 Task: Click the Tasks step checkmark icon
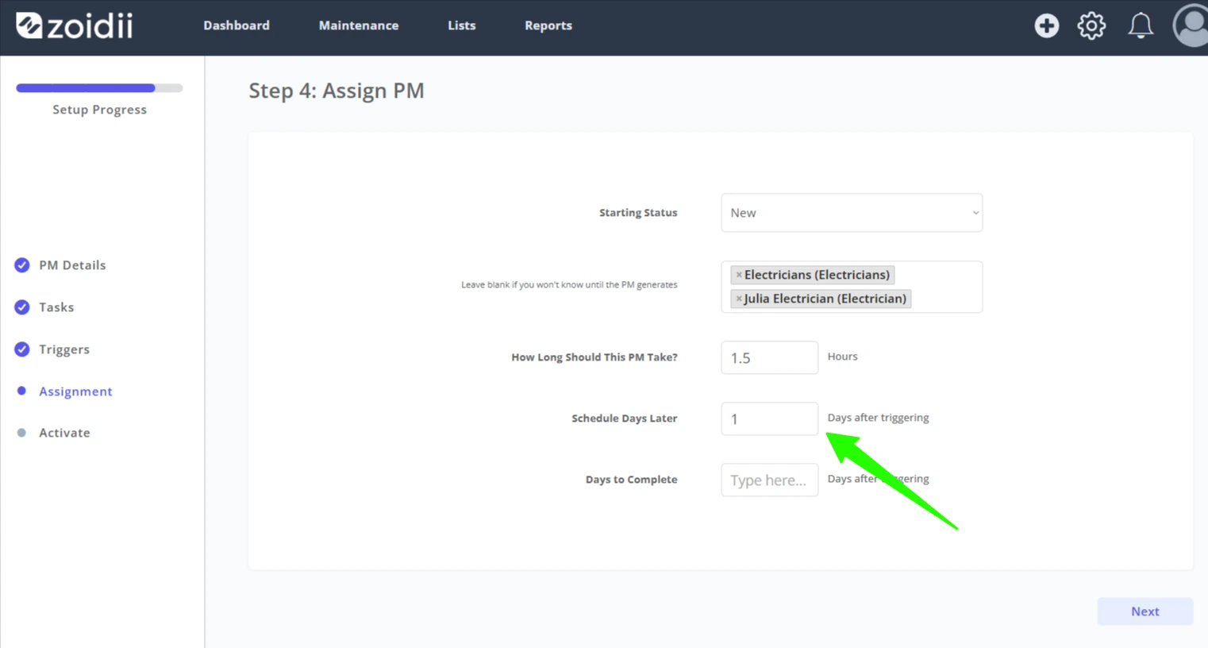click(x=22, y=307)
